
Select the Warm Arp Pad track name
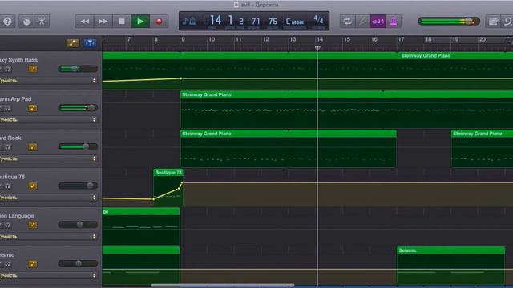click(16, 99)
